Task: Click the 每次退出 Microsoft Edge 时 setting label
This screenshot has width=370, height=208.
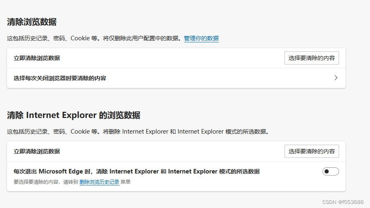Action: [136, 171]
